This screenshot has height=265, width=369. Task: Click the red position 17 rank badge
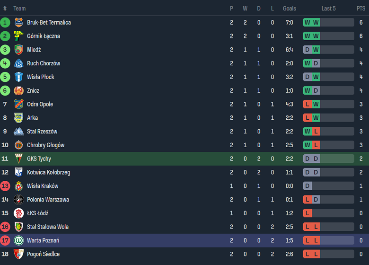[x=5, y=240]
